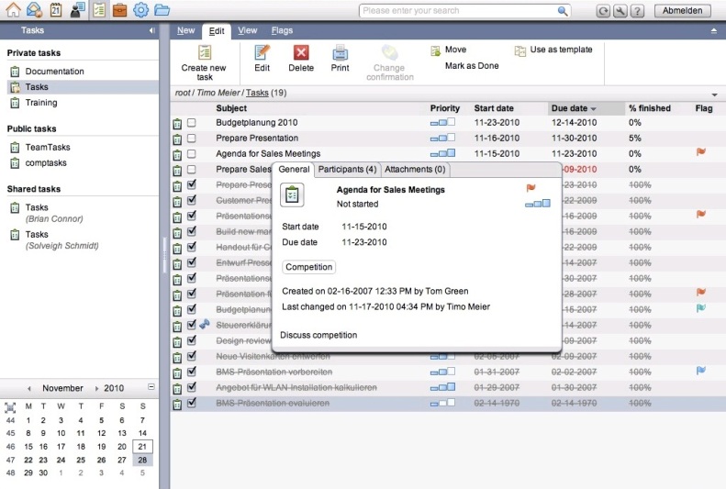
Task: Click the wrench settings icon
Action: pos(620,11)
